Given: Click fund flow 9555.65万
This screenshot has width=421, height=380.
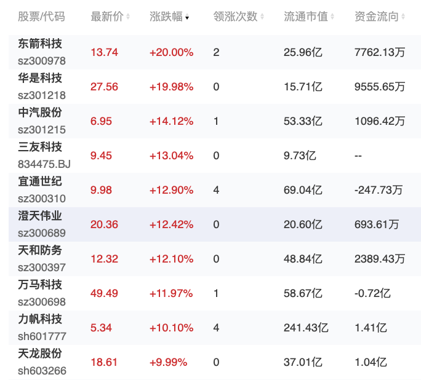Looking at the screenshot, I should click(380, 87).
